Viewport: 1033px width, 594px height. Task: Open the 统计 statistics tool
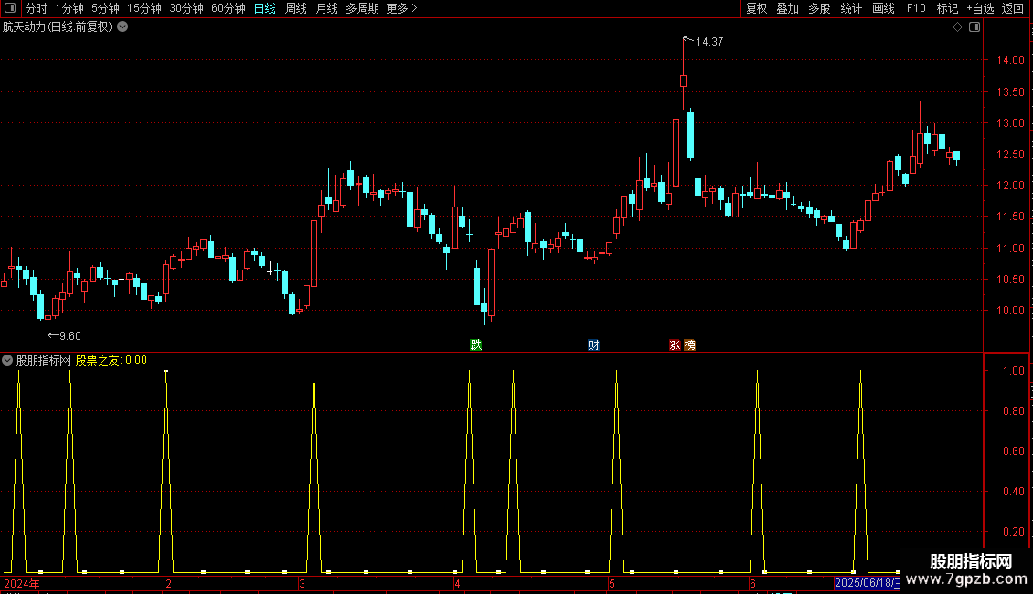click(x=851, y=8)
